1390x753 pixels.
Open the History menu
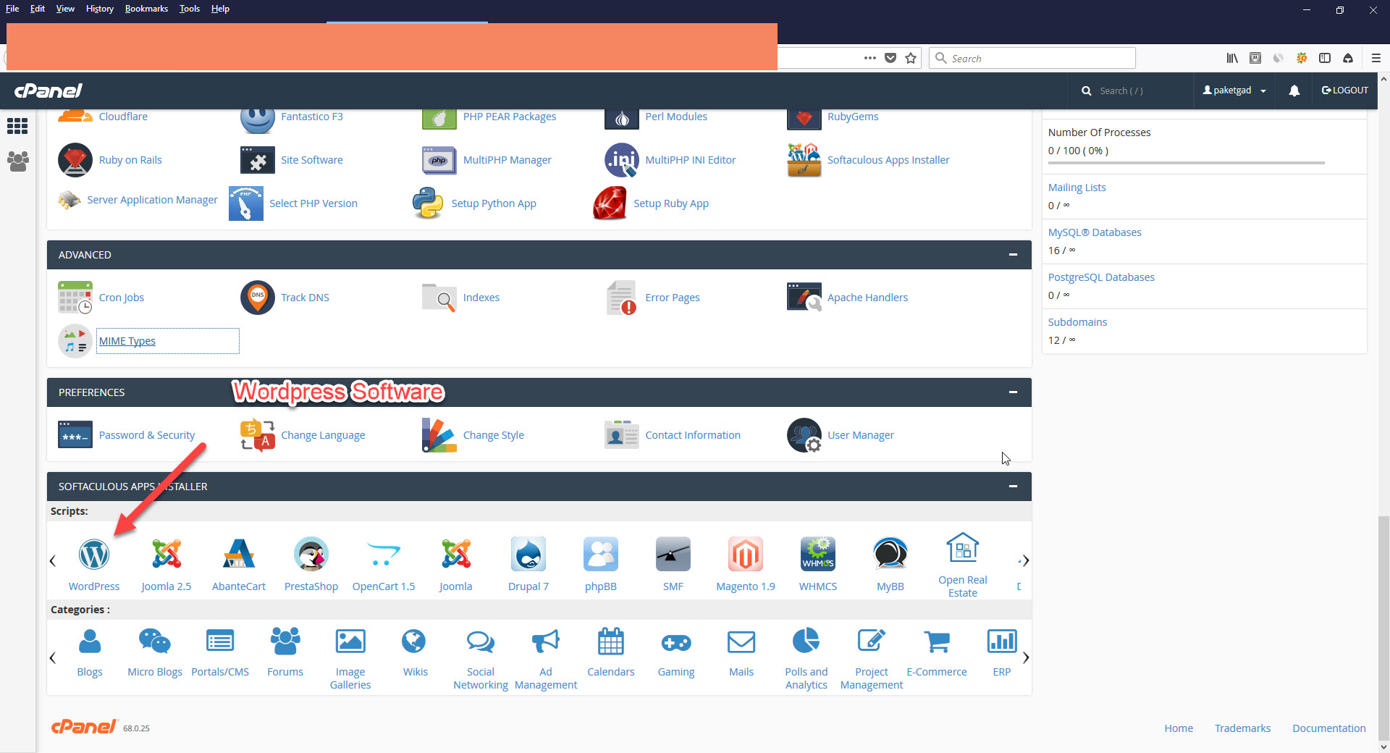[99, 9]
